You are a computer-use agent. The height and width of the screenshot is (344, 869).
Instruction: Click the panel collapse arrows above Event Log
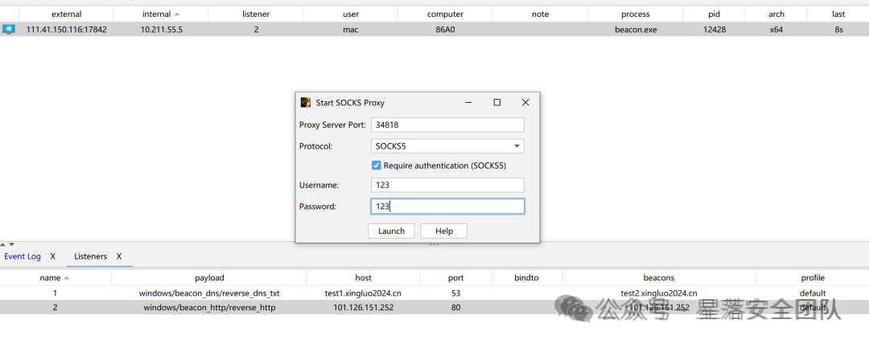pyautogui.click(x=8, y=244)
